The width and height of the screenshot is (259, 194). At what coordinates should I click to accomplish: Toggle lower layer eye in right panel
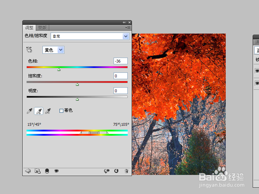coord(257,83)
